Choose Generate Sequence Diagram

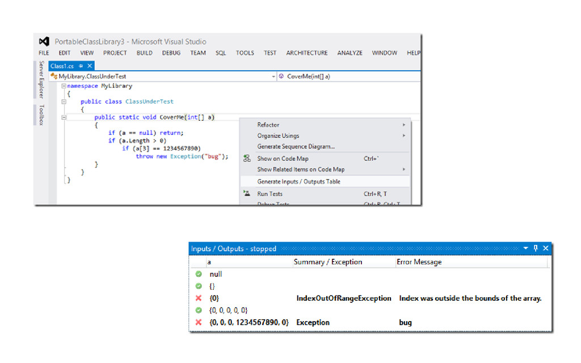(x=325, y=146)
